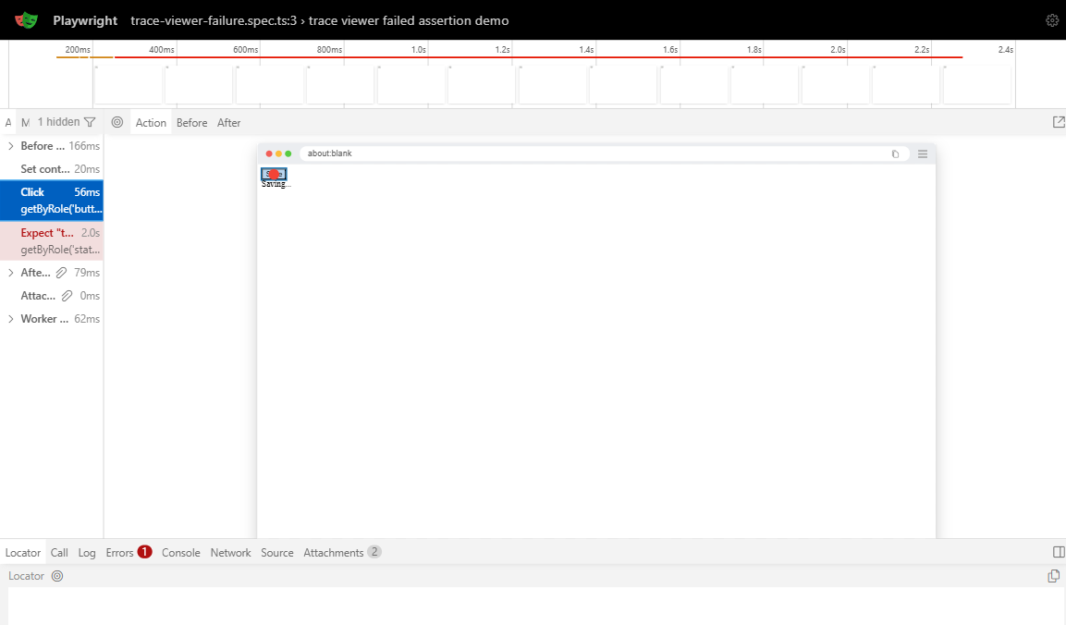Switch to the Before snapshot tab

[x=191, y=123]
